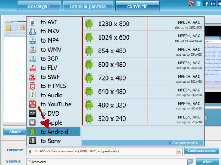This screenshot has width=221, height=165.
Task: Open the Formato combo box showing to AVI
Action: pyautogui.click(x=104, y=151)
